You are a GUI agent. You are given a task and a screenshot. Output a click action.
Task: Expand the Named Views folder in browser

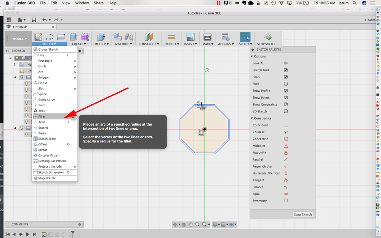(x=15, y=65)
